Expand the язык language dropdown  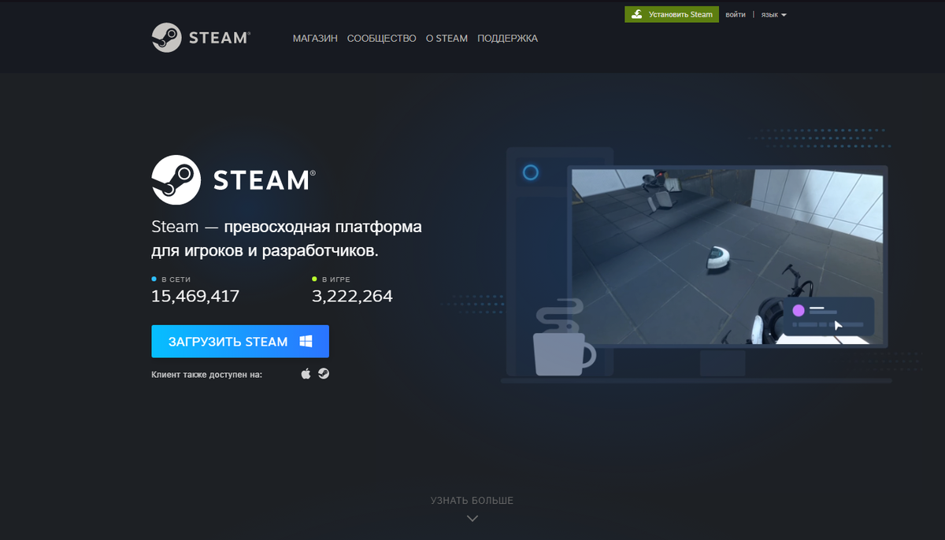(773, 14)
